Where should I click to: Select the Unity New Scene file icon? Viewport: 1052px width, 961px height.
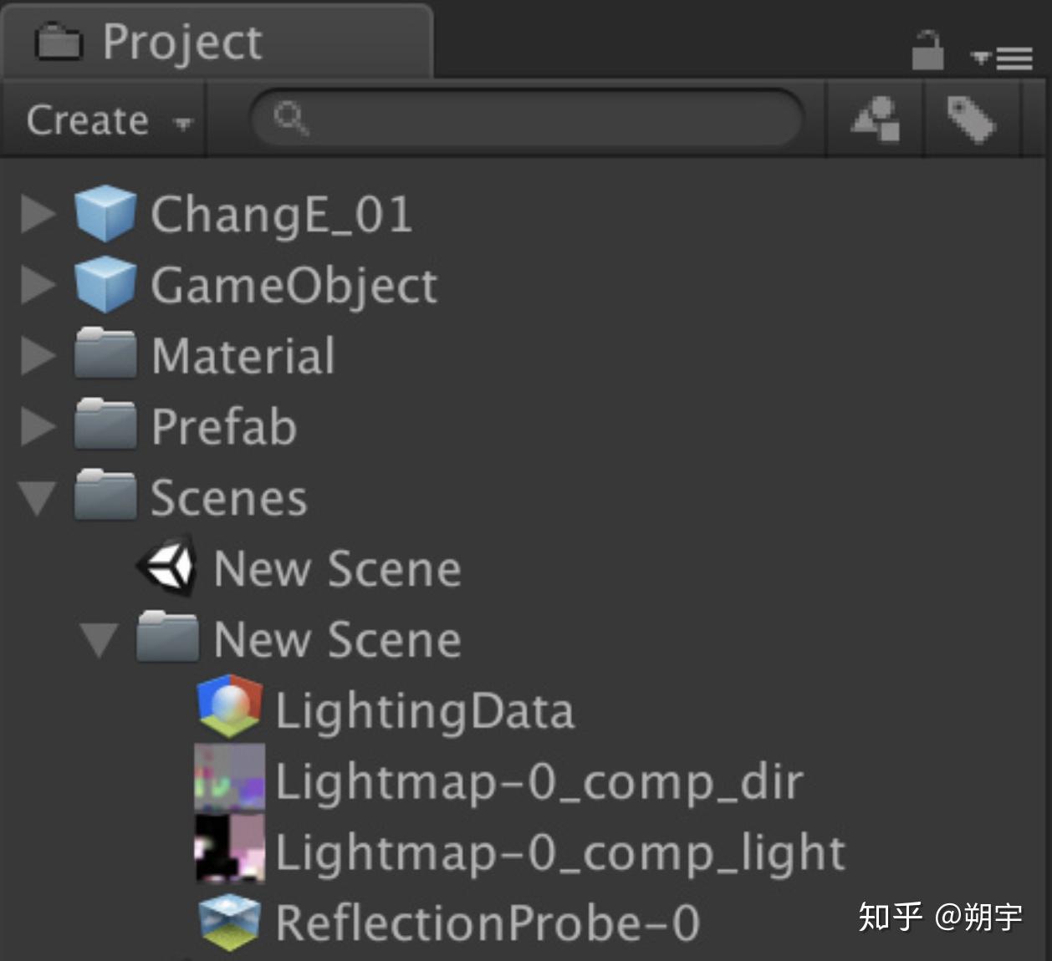(167, 567)
